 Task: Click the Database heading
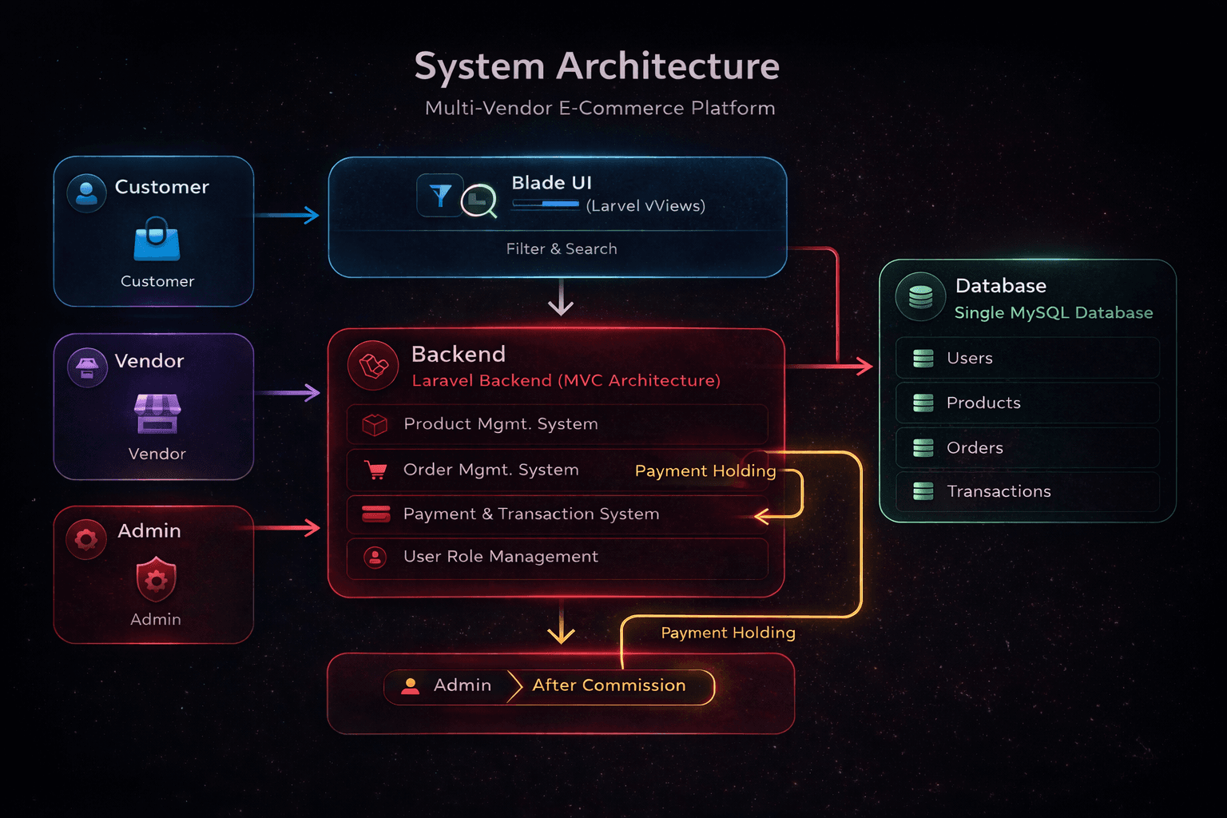tap(1001, 286)
